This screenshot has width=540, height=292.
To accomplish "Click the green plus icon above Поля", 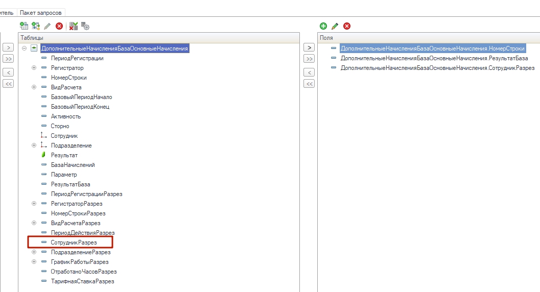I will point(323,26).
